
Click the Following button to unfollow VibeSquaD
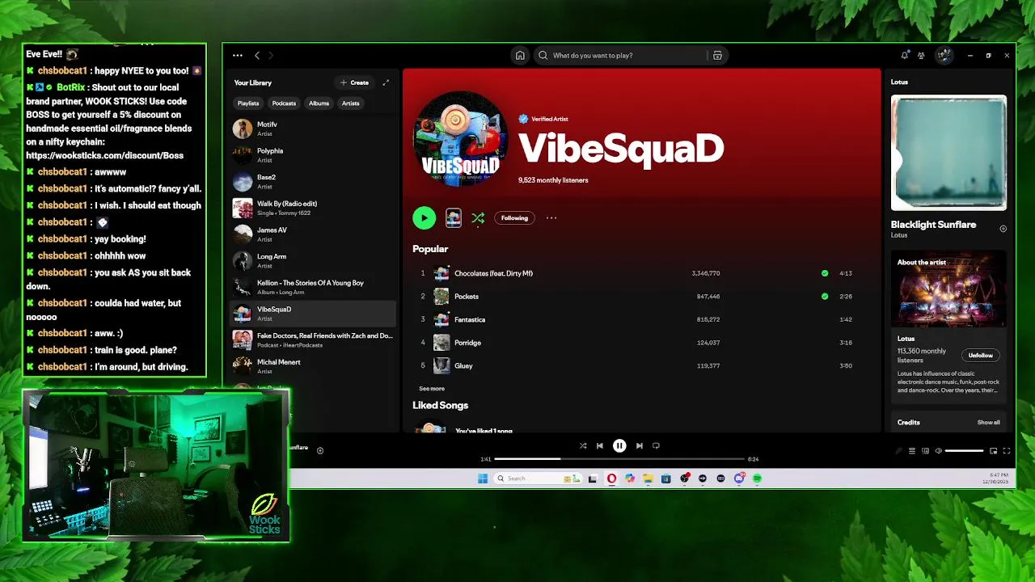(514, 217)
